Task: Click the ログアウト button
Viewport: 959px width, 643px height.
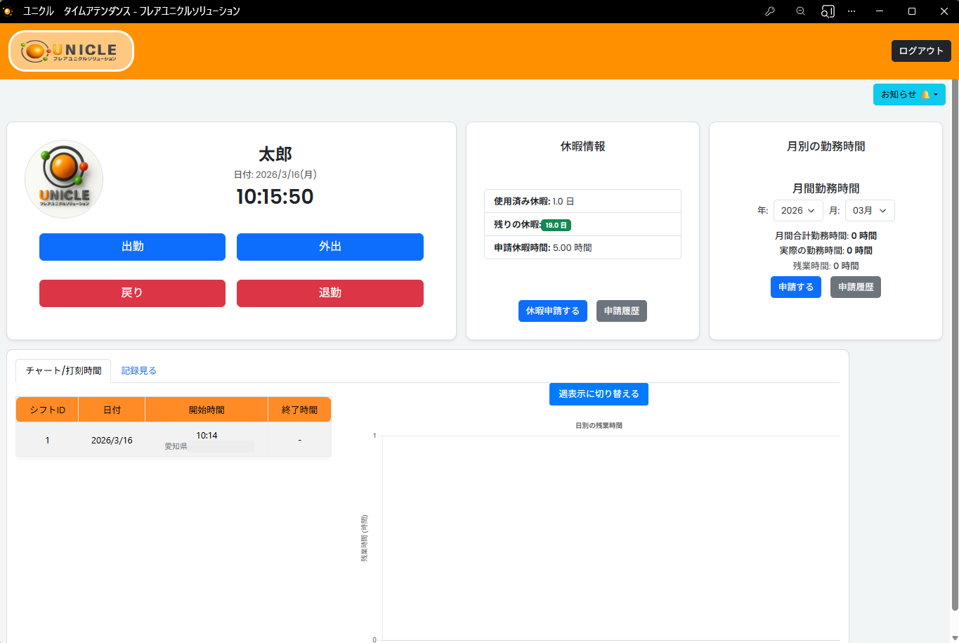Action: (921, 51)
